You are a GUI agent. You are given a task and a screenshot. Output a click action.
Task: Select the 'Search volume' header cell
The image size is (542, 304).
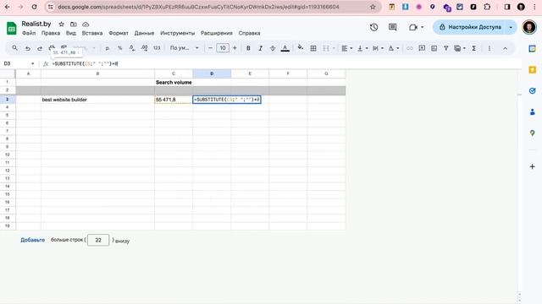(174, 83)
